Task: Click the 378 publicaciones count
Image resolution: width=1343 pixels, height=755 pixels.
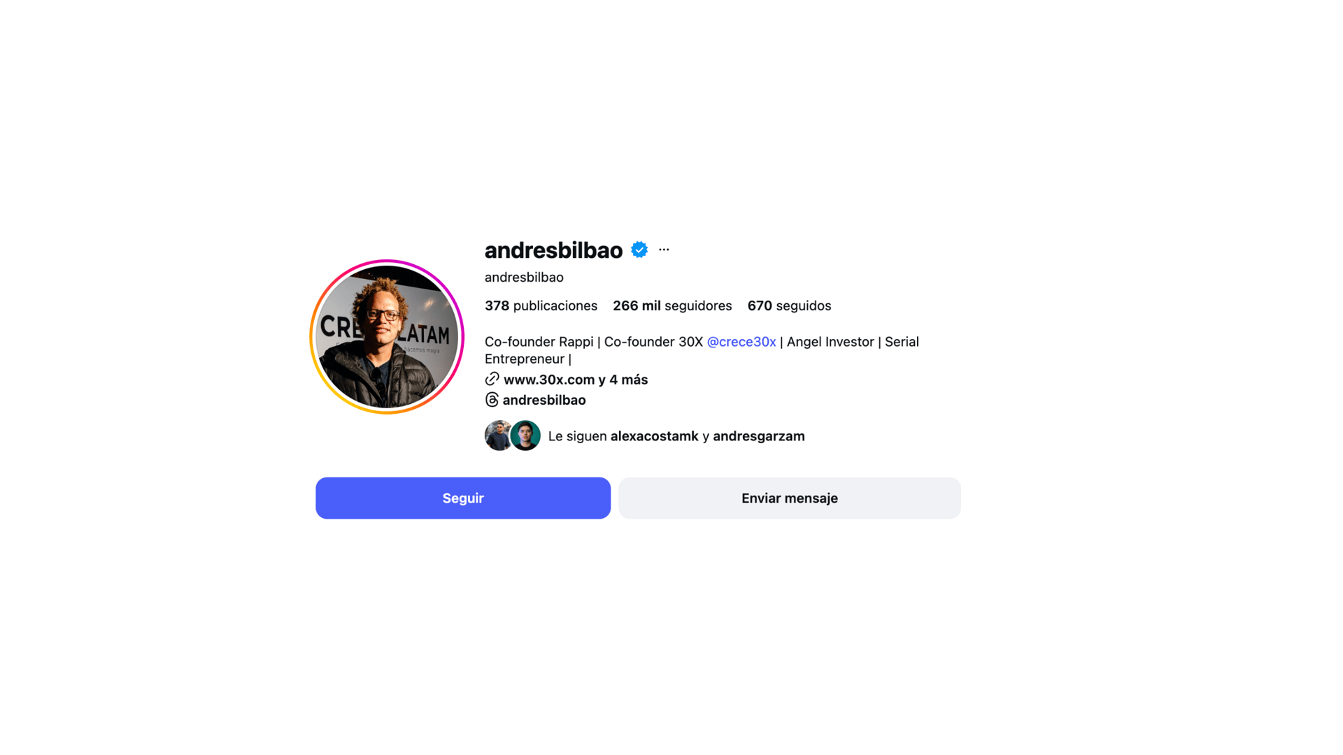Action: (x=541, y=305)
